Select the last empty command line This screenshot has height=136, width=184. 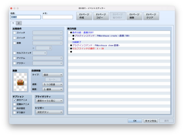pos(119,52)
